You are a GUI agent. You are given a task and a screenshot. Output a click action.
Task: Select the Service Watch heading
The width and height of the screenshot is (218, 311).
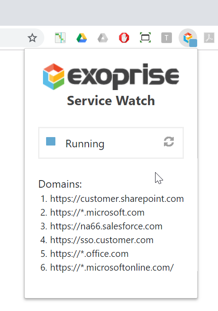coord(111,101)
